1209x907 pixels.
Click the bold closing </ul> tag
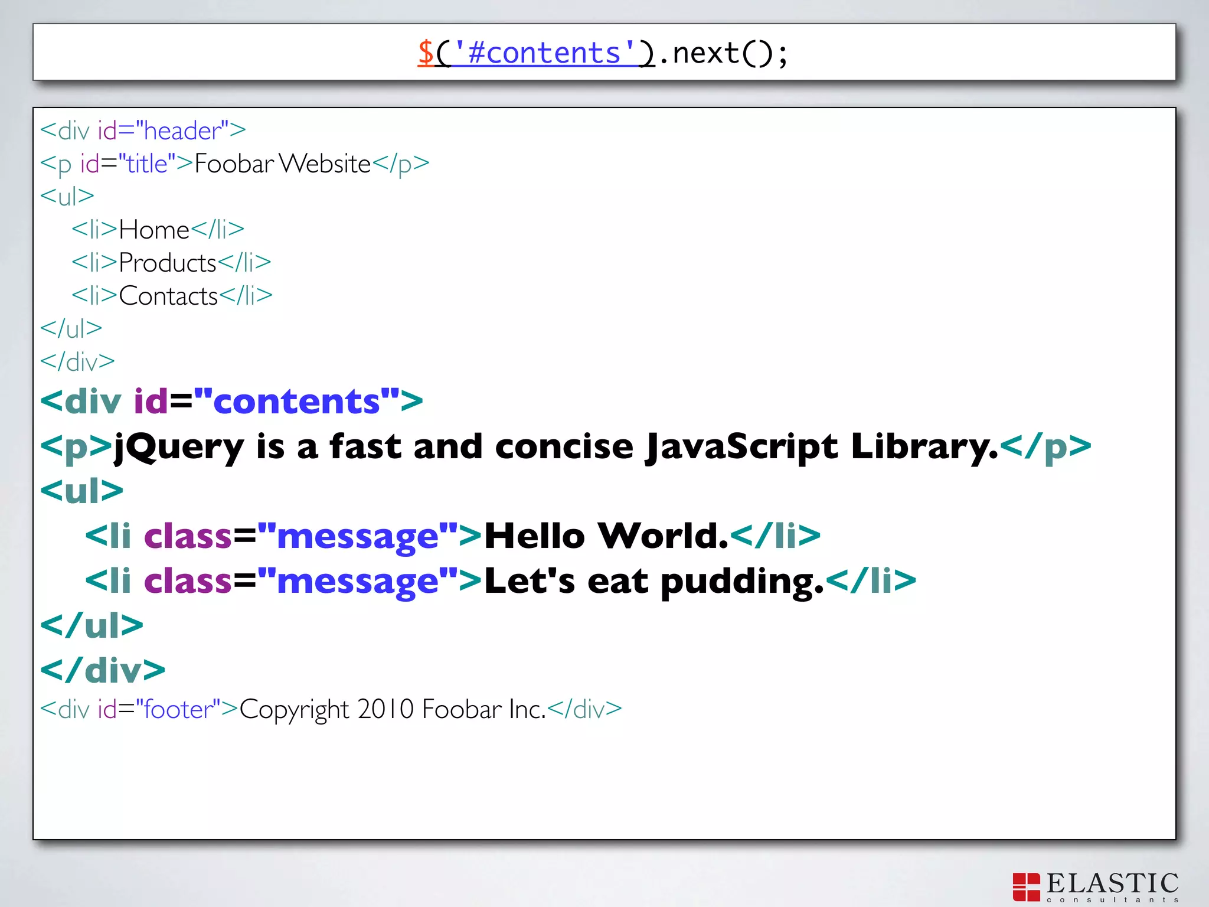click(x=92, y=625)
